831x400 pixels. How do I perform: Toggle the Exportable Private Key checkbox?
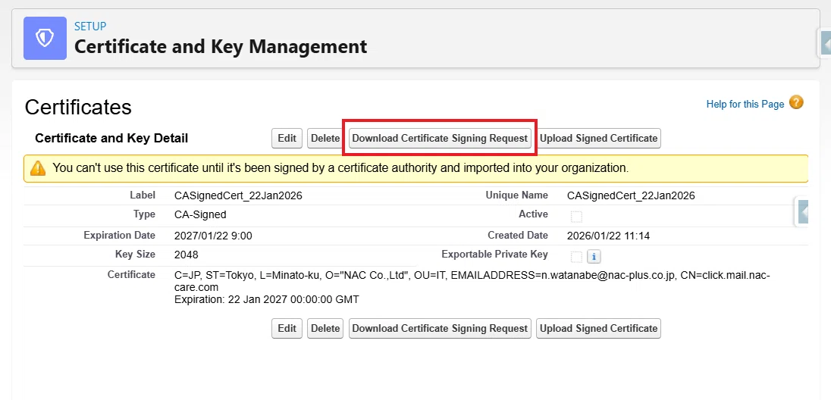(x=576, y=257)
